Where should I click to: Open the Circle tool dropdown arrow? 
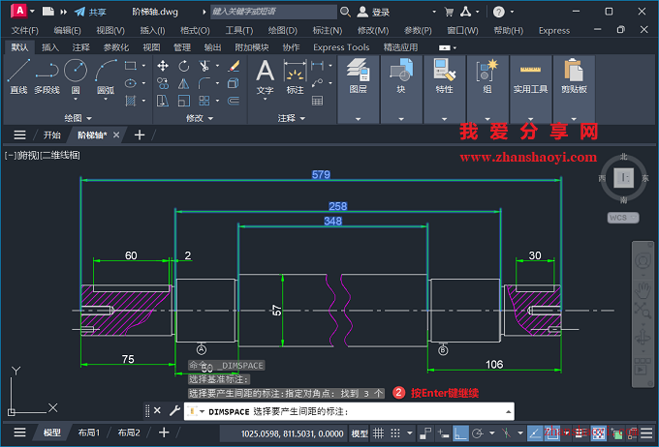pos(76,99)
